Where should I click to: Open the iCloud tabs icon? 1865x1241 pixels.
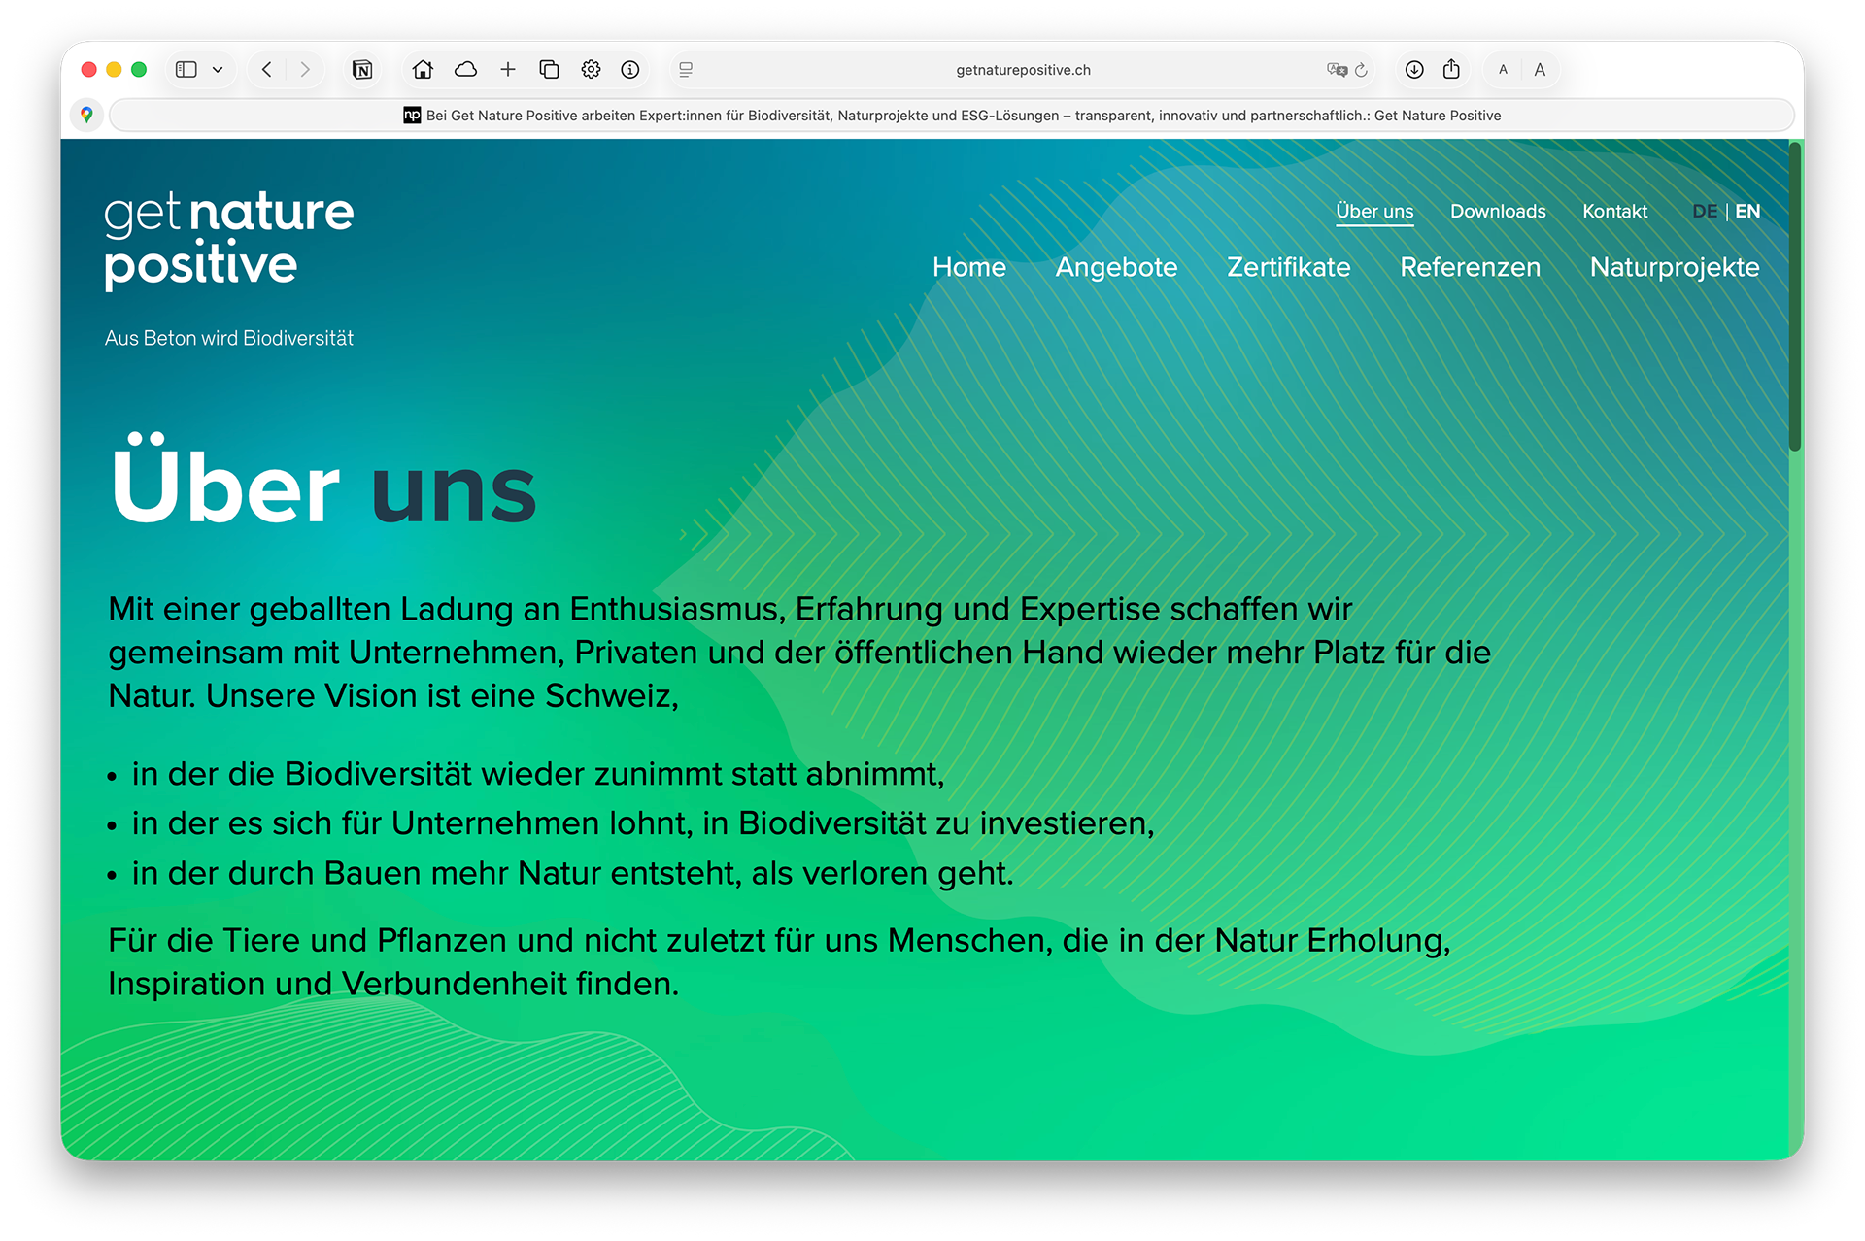pos(465,69)
